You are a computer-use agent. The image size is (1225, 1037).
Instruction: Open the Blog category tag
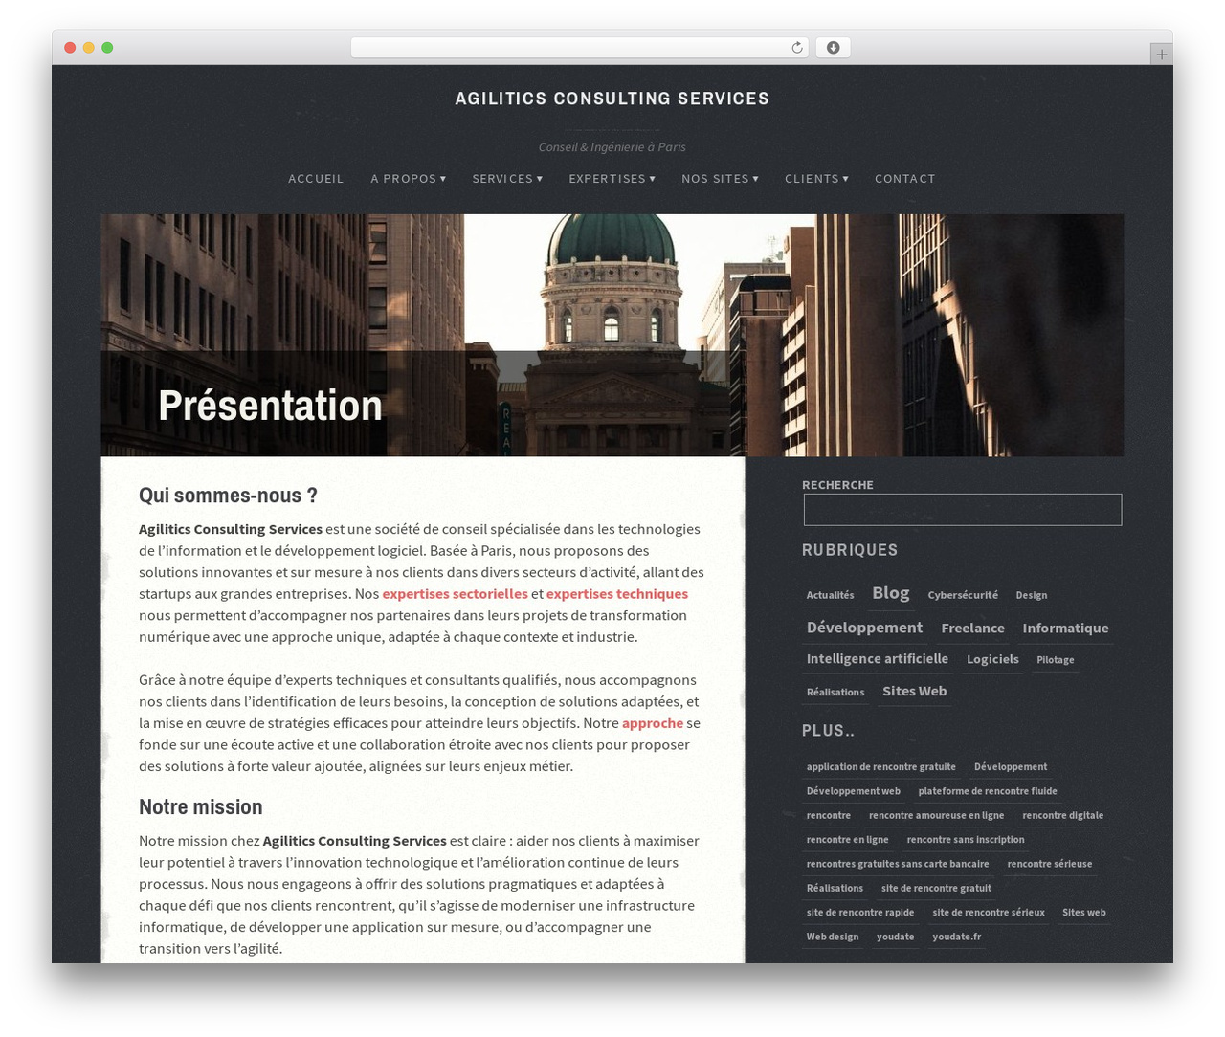pyautogui.click(x=891, y=593)
